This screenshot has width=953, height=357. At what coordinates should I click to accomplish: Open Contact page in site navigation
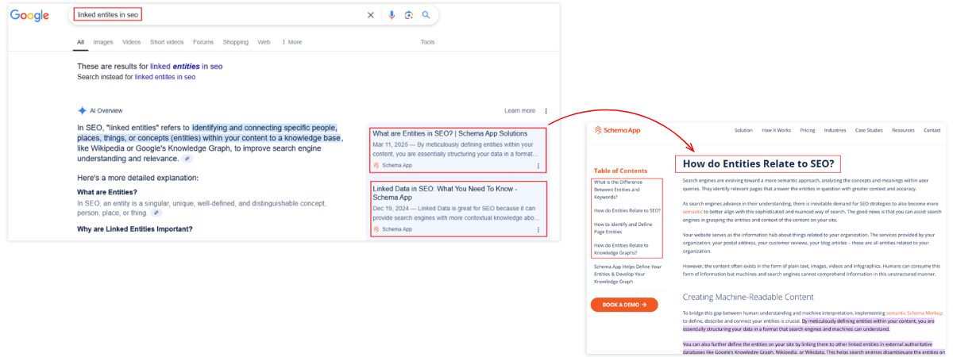932,130
